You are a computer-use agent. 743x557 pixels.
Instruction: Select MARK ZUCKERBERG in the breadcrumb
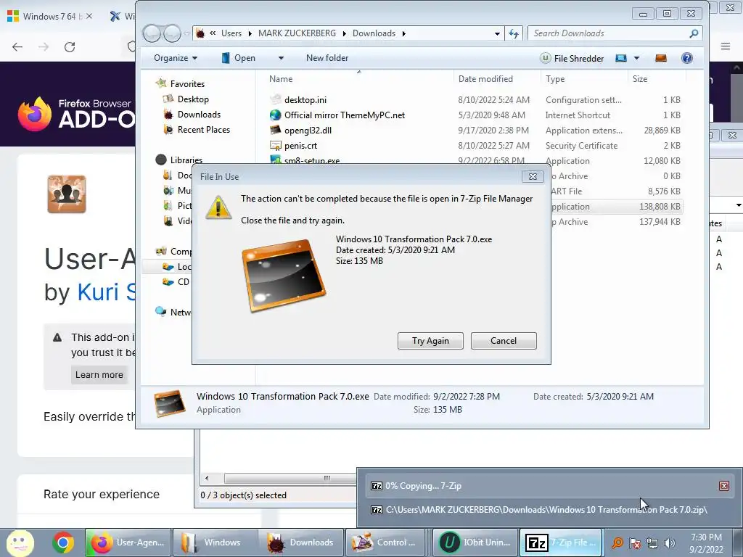coord(297,33)
